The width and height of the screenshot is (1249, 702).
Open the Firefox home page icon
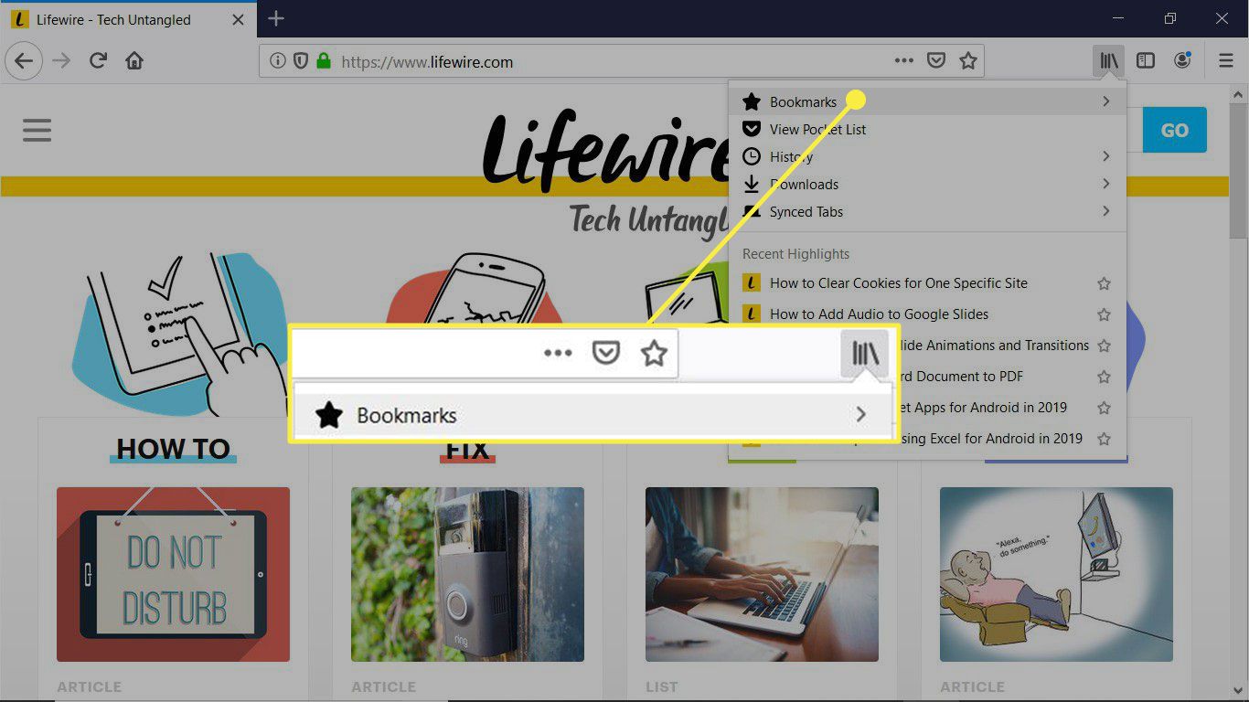click(134, 61)
